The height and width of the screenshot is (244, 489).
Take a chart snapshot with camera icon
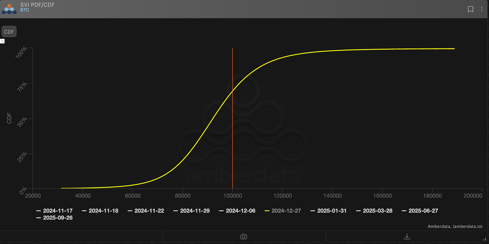(244, 237)
